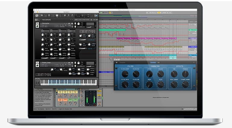
Task: Select Expand mode in the Compressor
Action: [99, 98]
